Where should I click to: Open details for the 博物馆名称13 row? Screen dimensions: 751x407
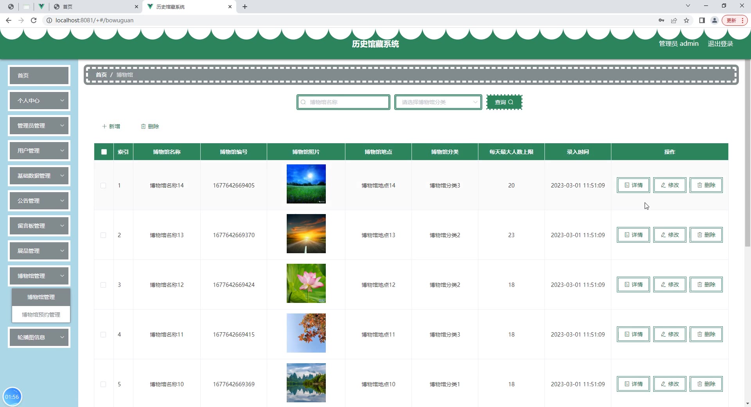click(633, 235)
